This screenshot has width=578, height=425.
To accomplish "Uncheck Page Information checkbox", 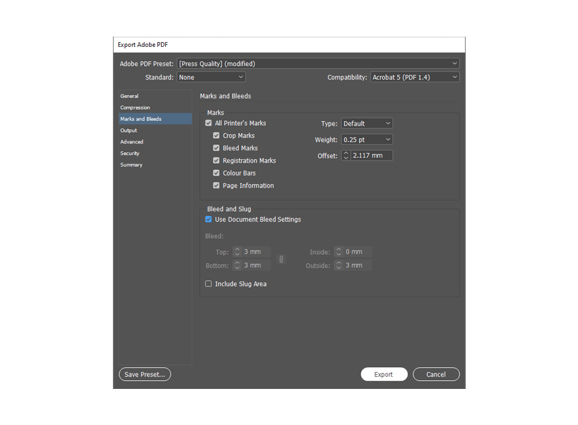I will coord(216,186).
